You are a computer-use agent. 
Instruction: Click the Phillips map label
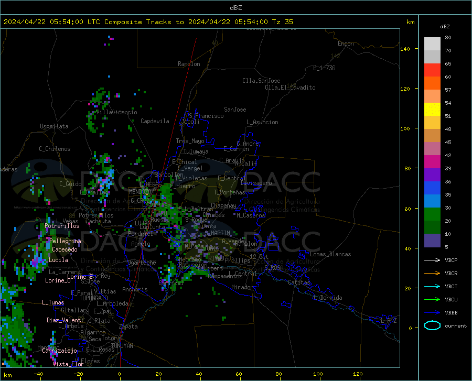pyautogui.click(x=238, y=260)
